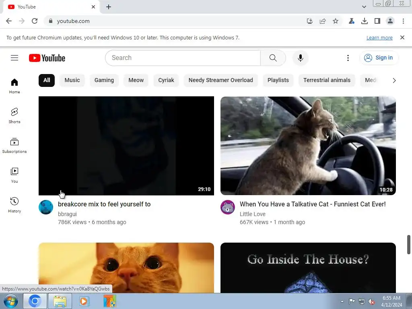Select the Cyriak filter chip
412x309 pixels.
(166, 80)
